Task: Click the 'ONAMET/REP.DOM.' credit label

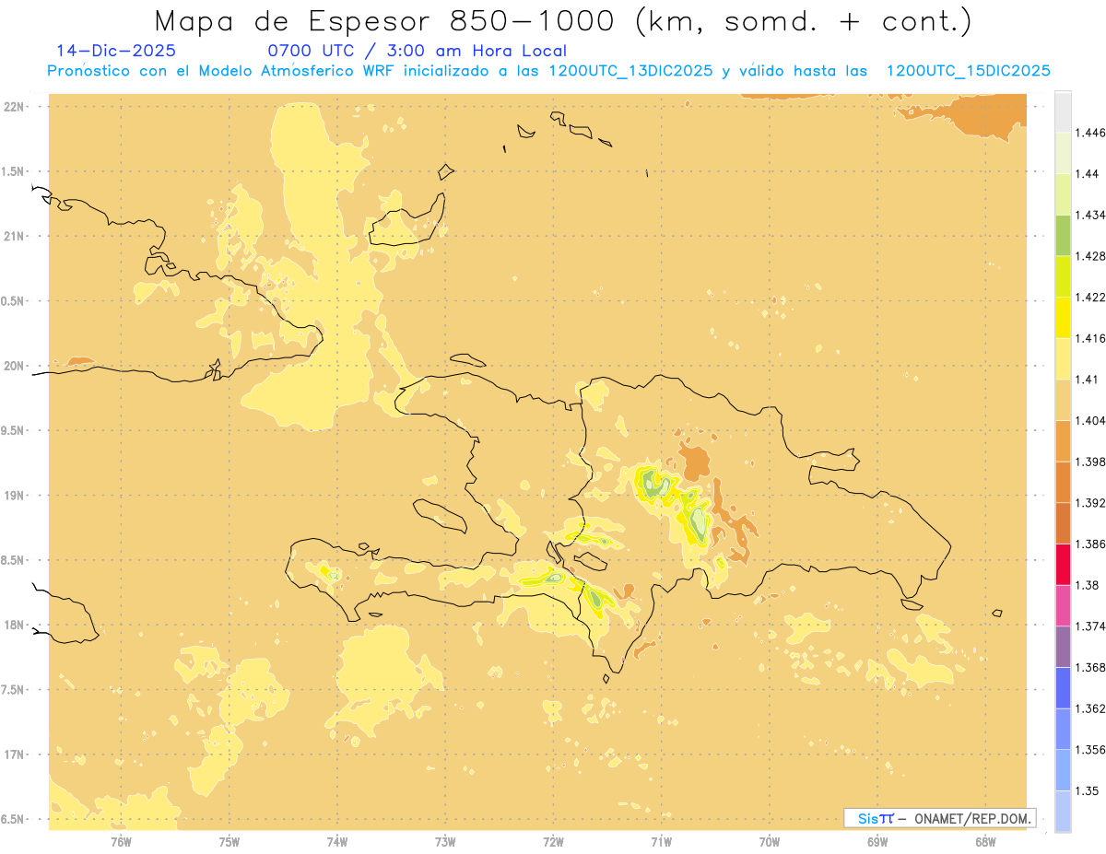Action: click(x=972, y=818)
